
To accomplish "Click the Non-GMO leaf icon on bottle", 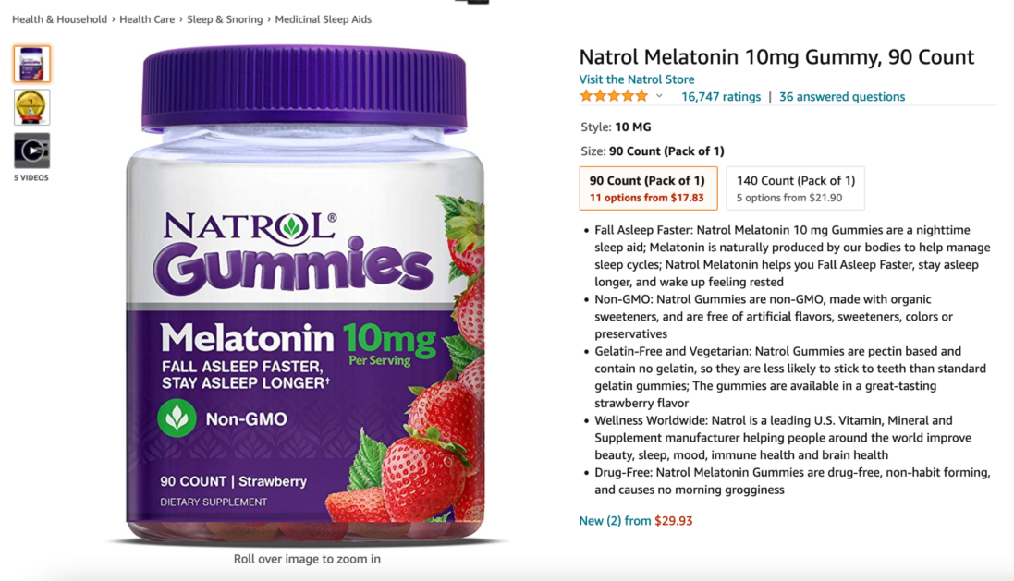I will click(177, 418).
